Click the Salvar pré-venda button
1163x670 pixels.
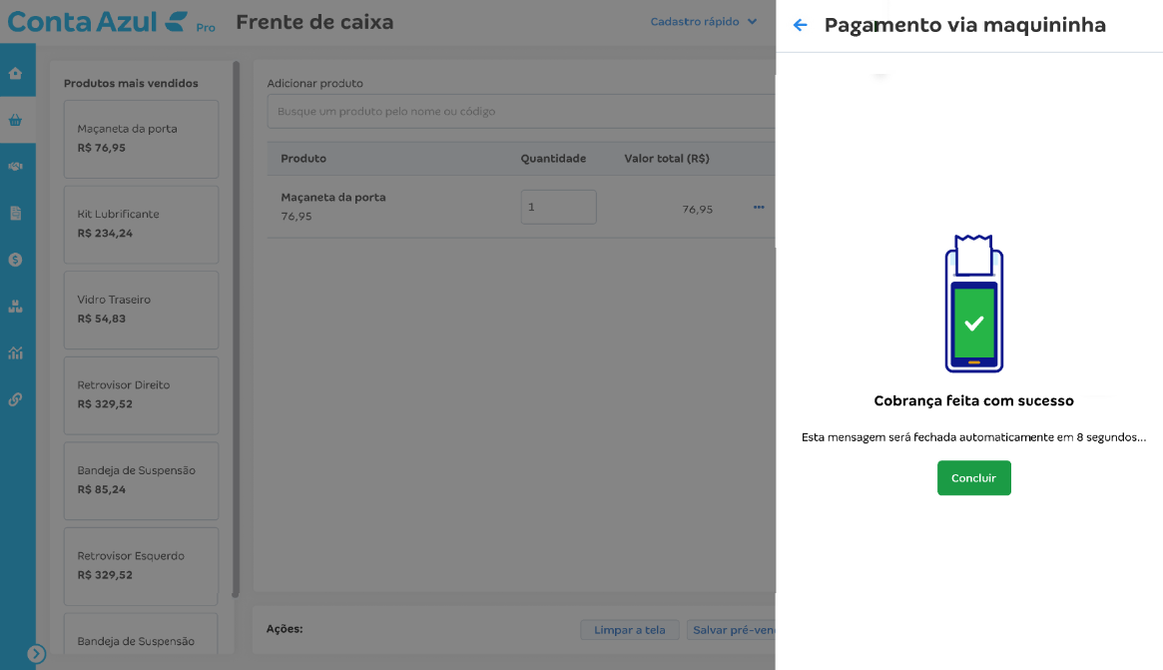coord(732,630)
